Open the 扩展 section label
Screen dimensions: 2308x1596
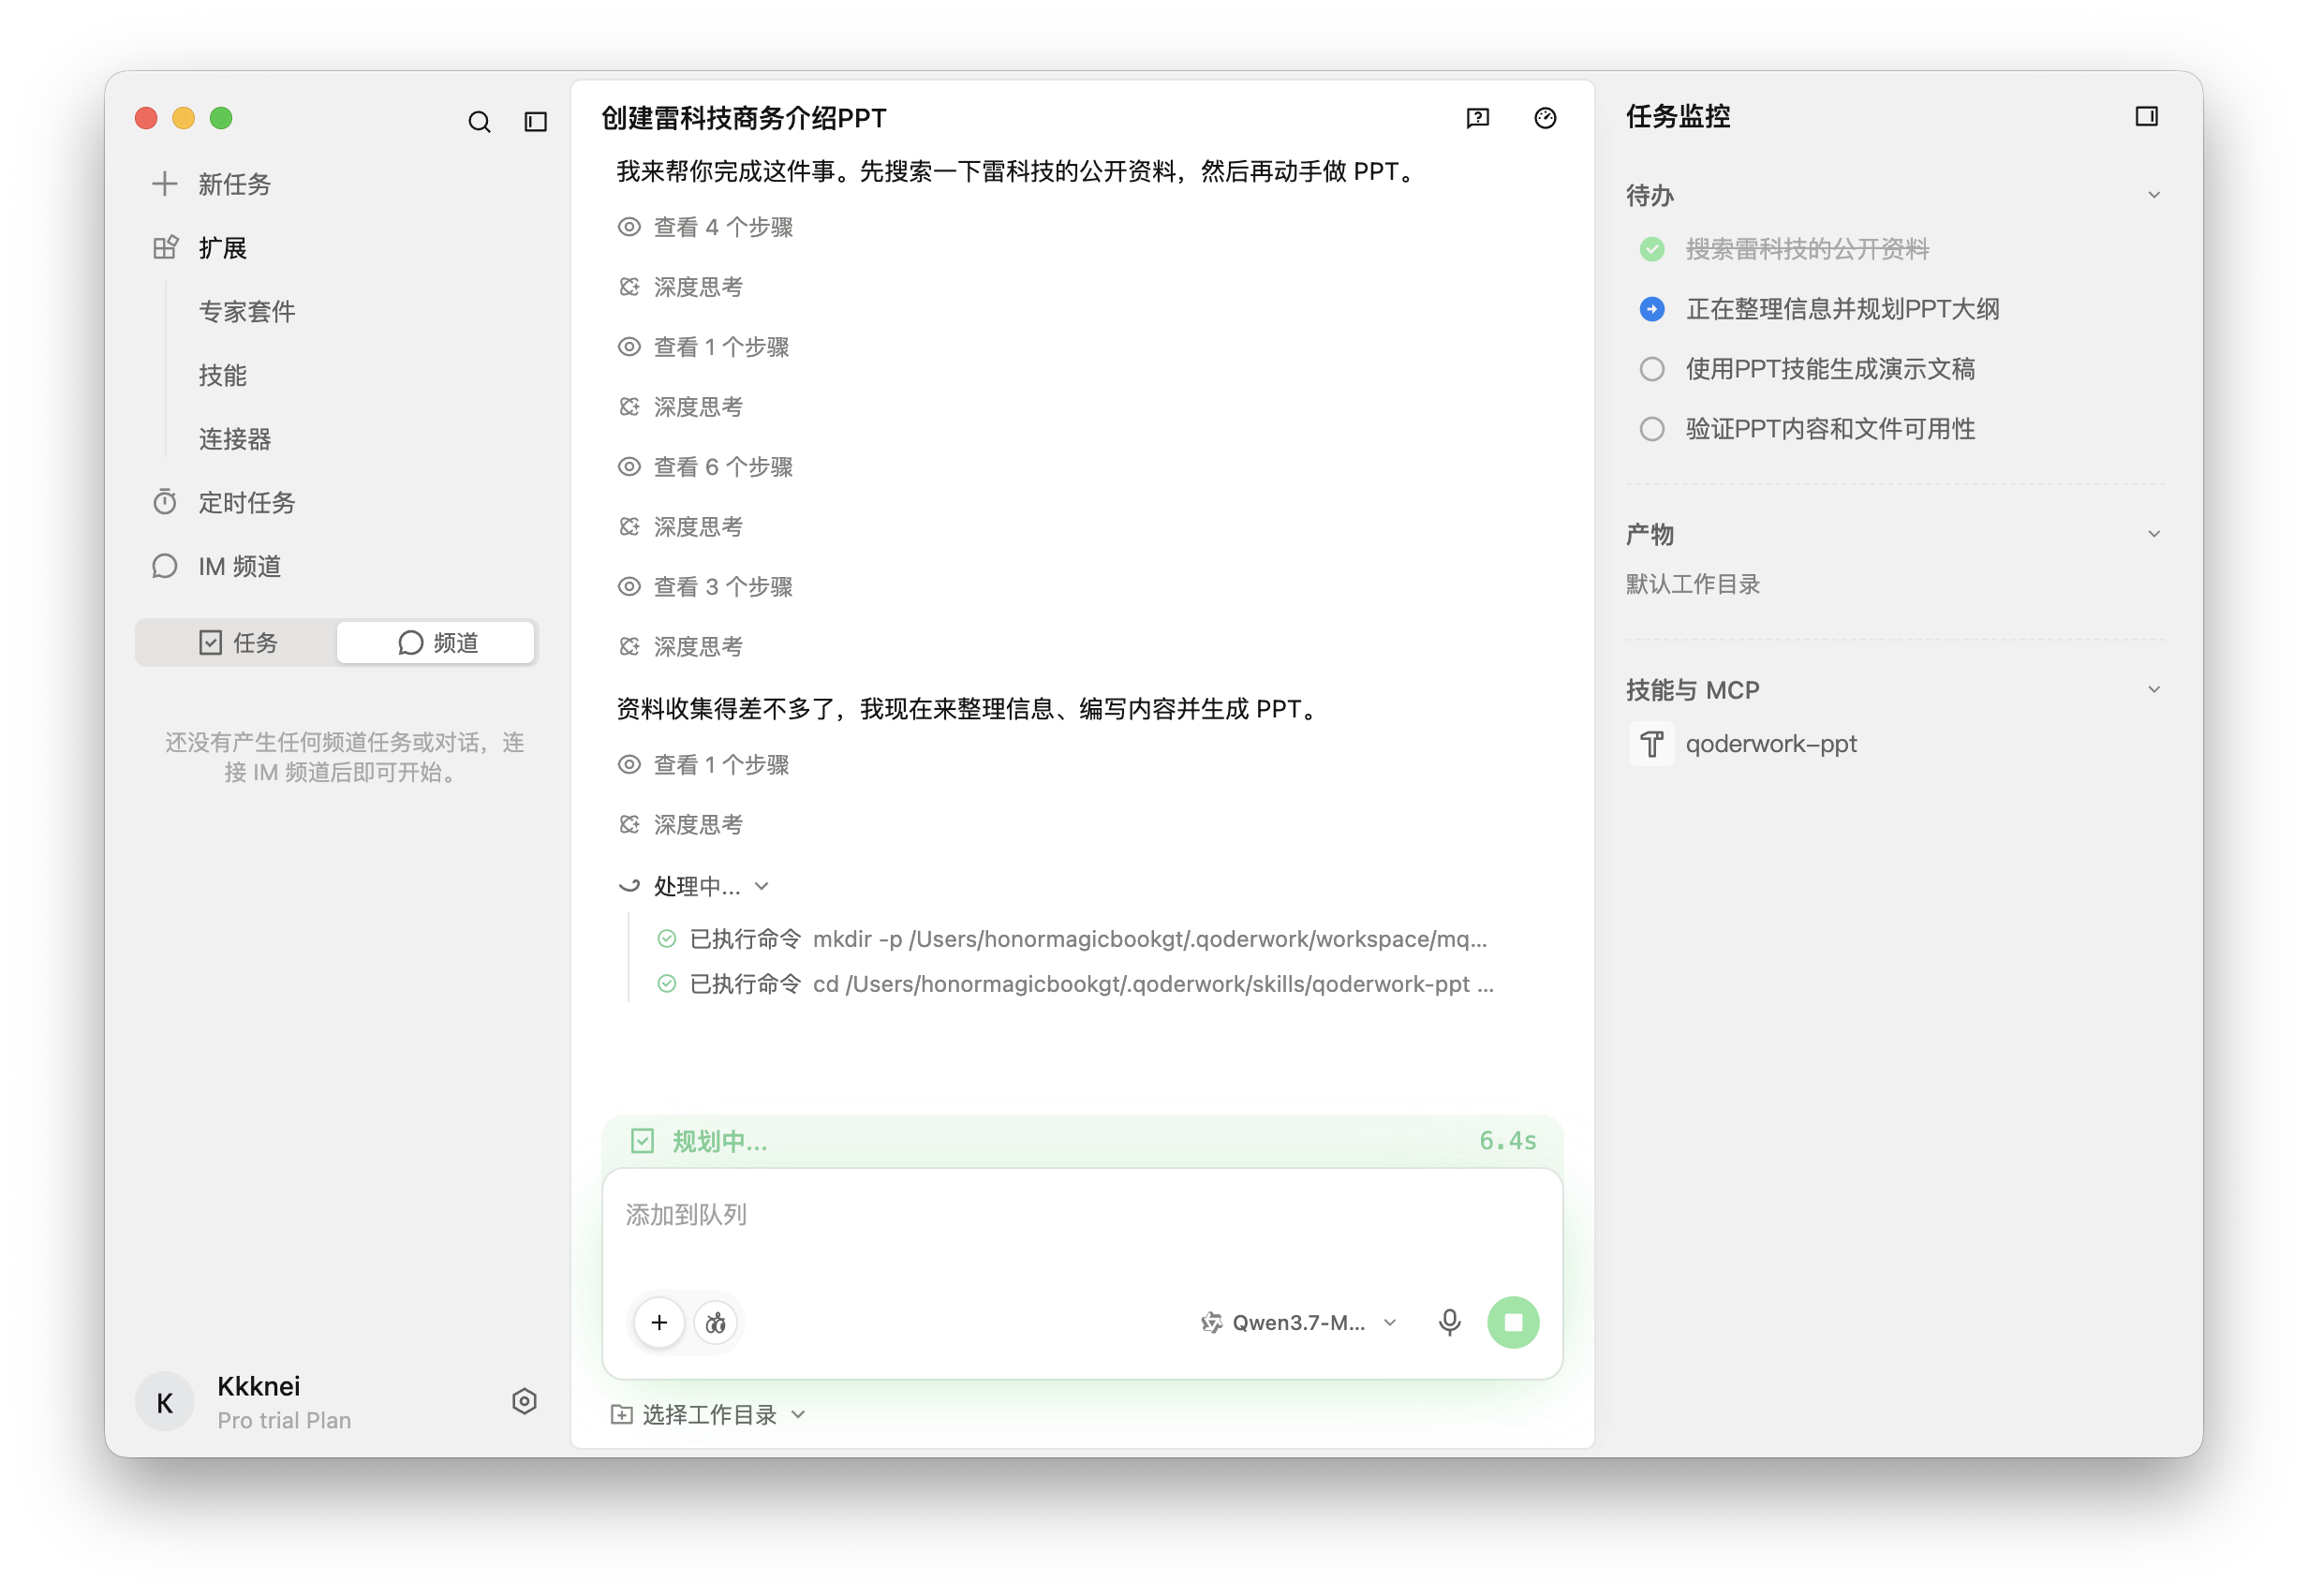[223, 248]
